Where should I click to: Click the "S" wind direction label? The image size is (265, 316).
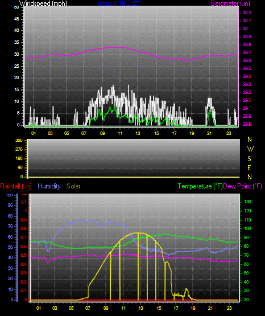(249, 159)
